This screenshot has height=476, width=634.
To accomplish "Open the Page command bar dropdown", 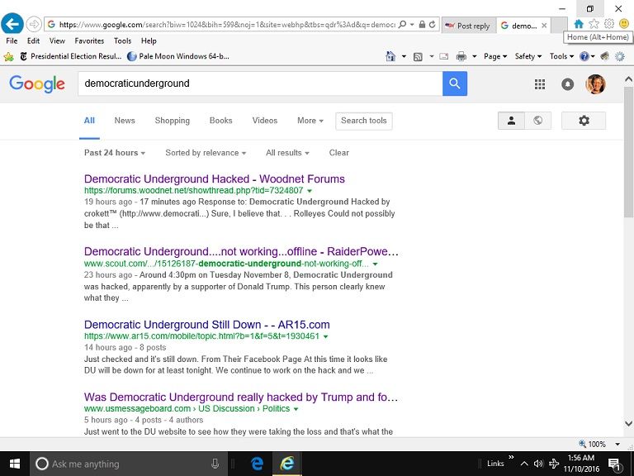I will 495,56.
